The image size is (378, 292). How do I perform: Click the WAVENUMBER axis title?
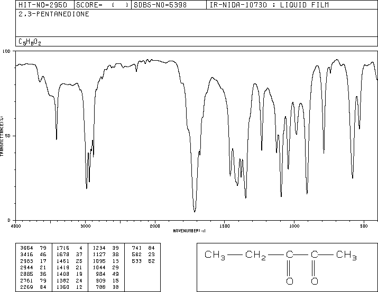tap(189, 231)
